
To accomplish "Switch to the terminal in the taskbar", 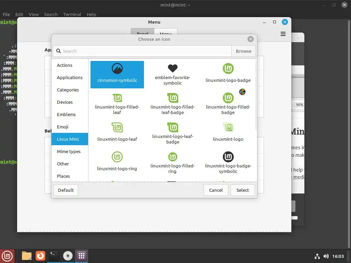I will tap(54, 256).
